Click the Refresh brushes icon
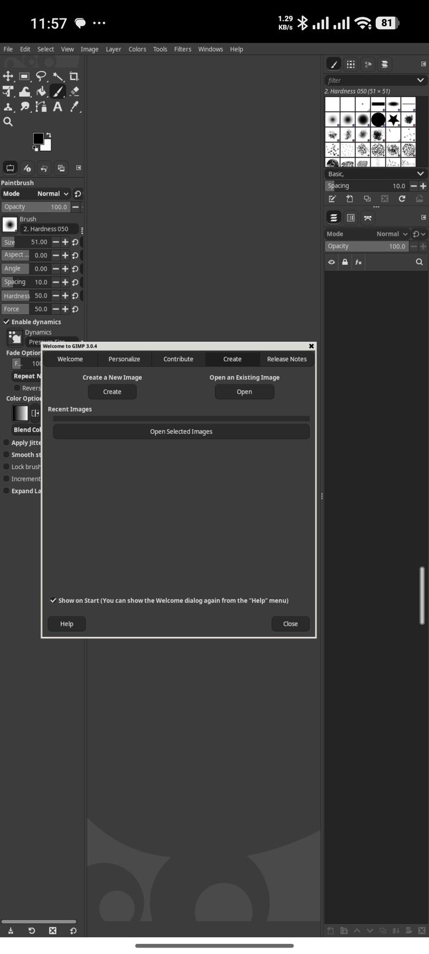 tap(402, 199)
